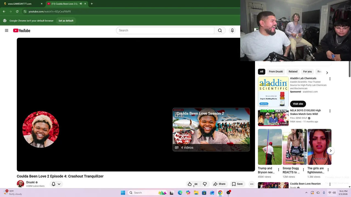Open the Aladdin Scientific ad thumbnail
The height and width of the screenshot is (197, 351).
273,92
